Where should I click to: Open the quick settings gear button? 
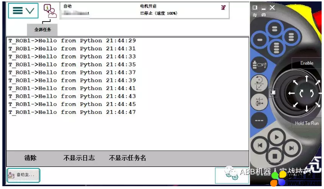[232, 175]
